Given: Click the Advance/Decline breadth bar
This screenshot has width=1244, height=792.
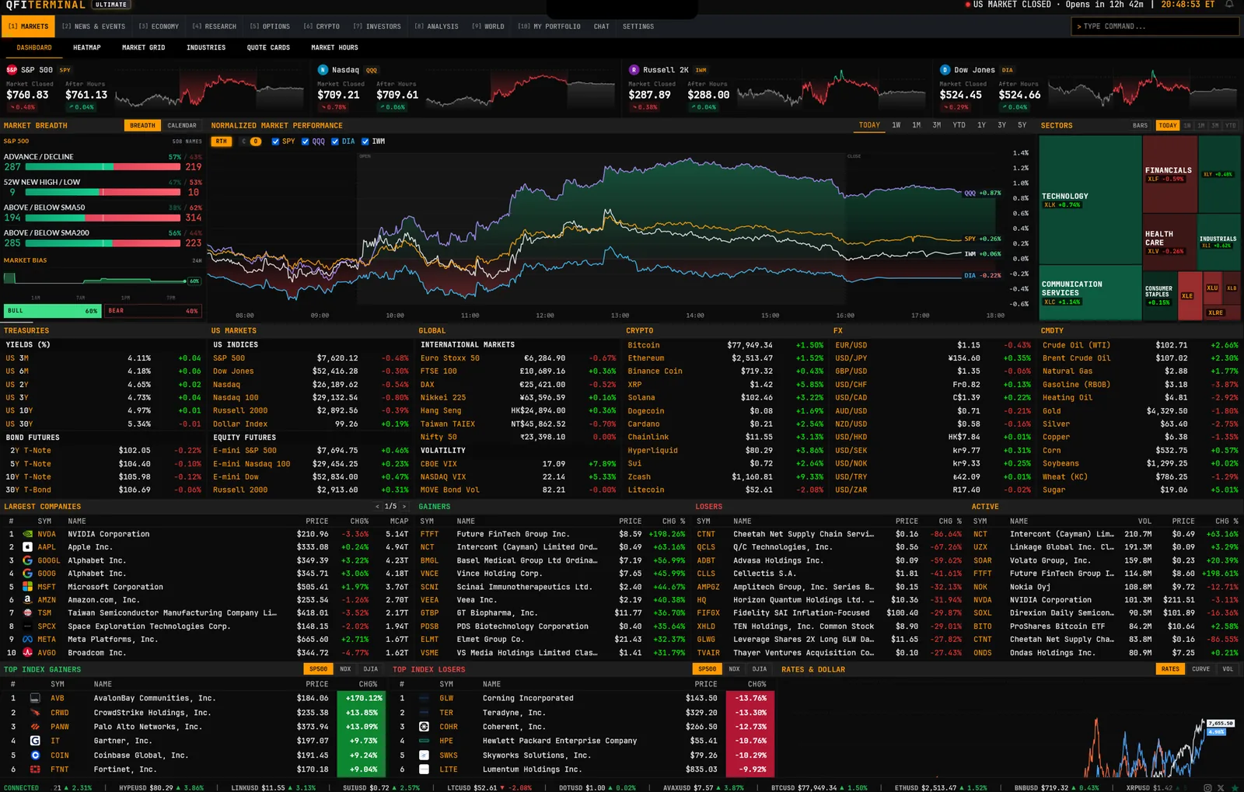Looking at the screenshot, I should point(103,167).
